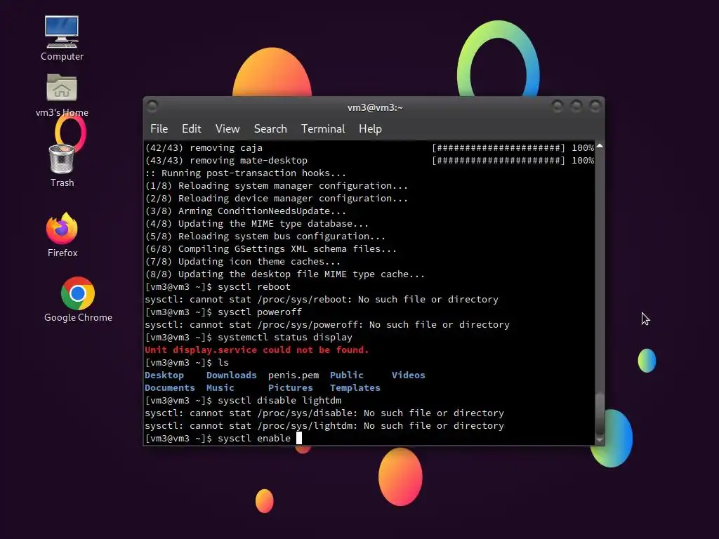This screenshot has height=539, width=719.
Task: Open the Search menu
Action: pyautogui.click(x=270, y=129)
